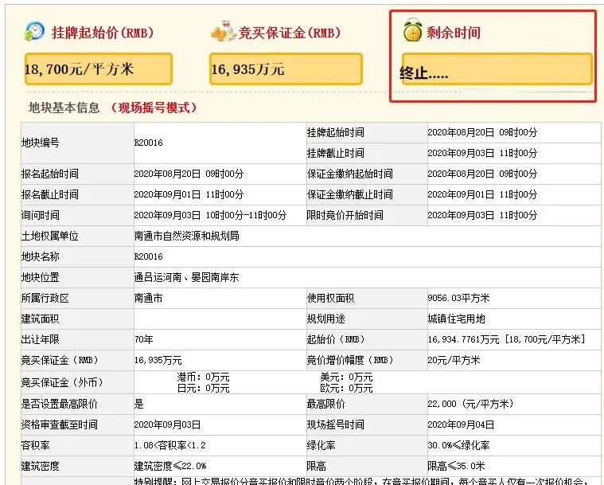Click the 16,934.7761万元 starting price value

tap(507, 339)
